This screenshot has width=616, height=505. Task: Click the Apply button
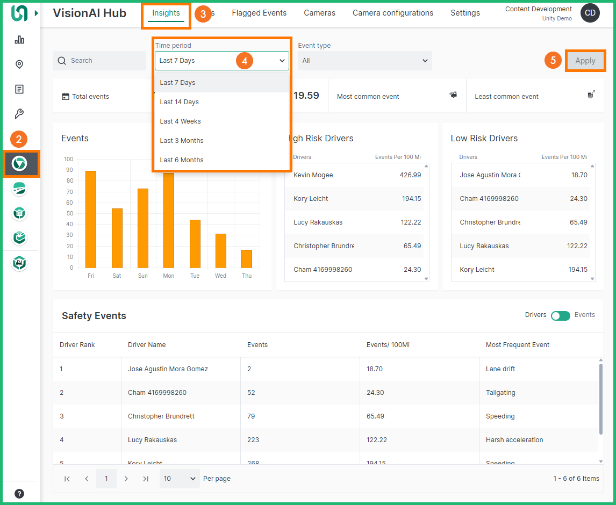(585, 61)
